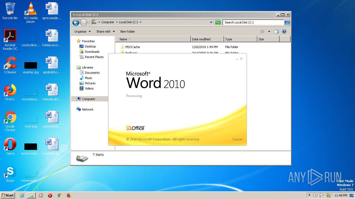Select Network in the navigation pane

click(x=88, y=109)
